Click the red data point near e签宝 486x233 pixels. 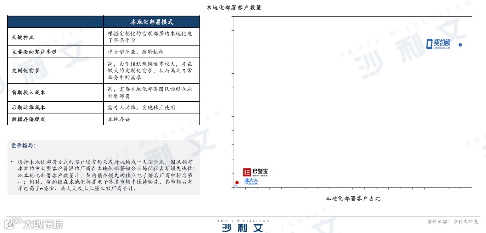(x=237, y=183)
